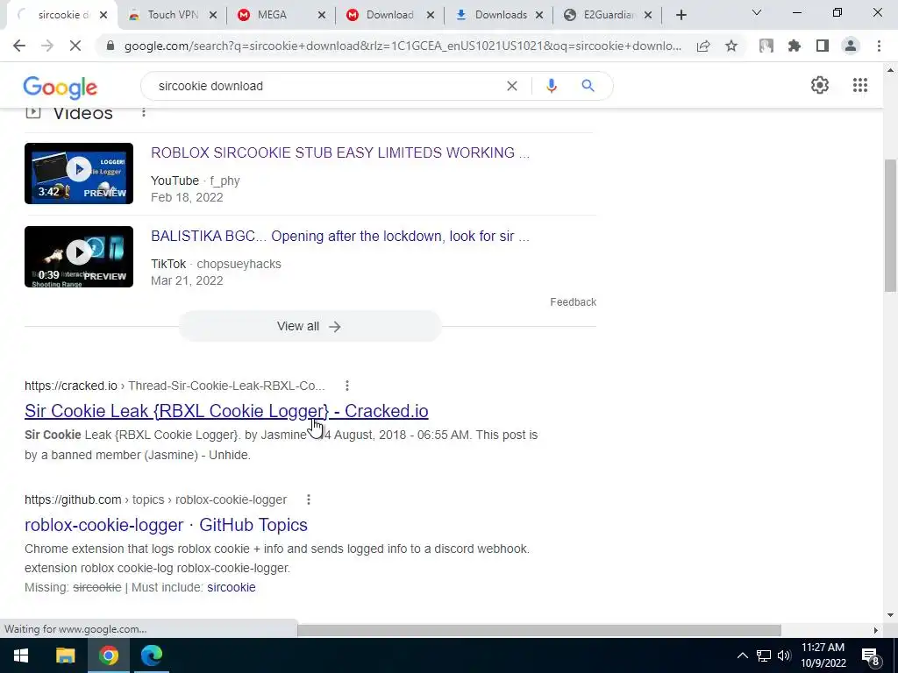Open the Extensions puzzle icon
The height and width of the screenshot is (673, 898).
(795, 46)
